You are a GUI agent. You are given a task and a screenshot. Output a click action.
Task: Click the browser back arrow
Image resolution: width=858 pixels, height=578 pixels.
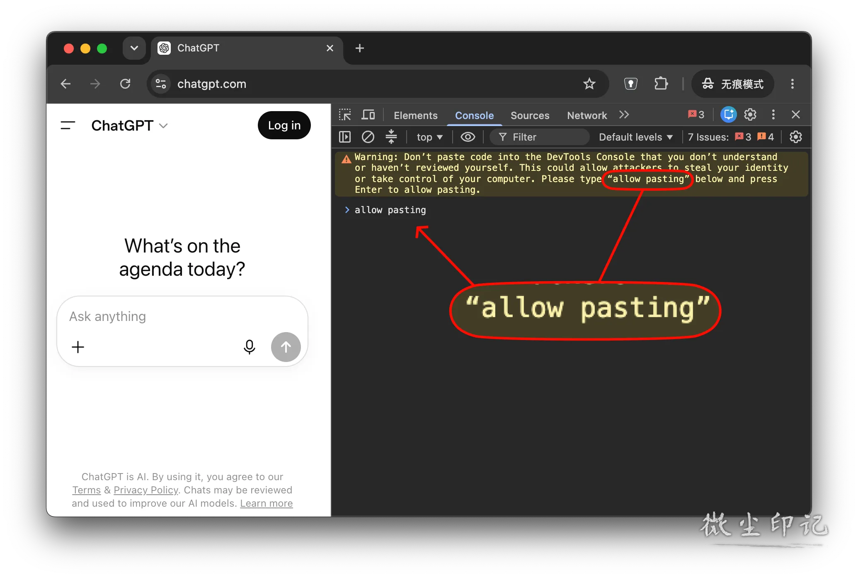[x=65, y=84]
